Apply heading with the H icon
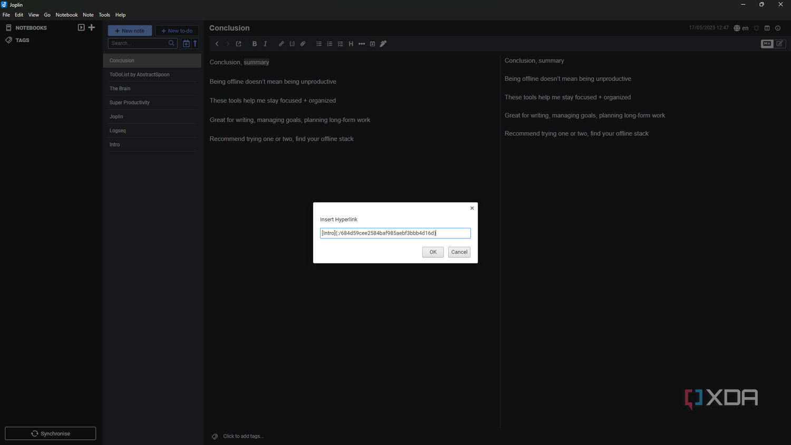 [351, 44]
